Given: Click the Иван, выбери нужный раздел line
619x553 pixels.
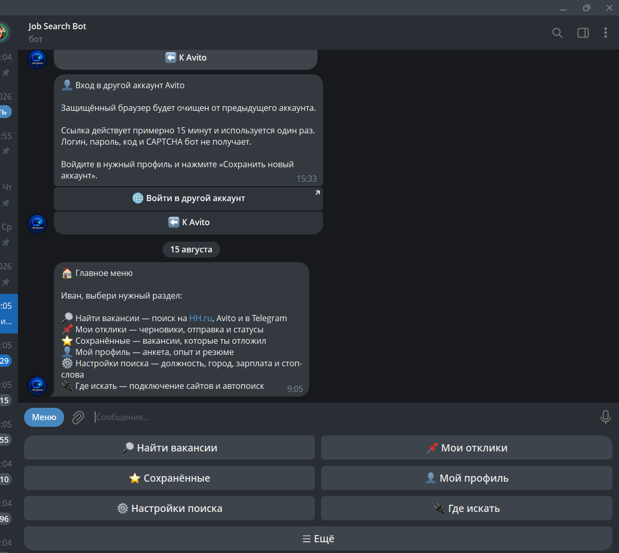Looking at the screenshot, I should [x=122, y=295].
